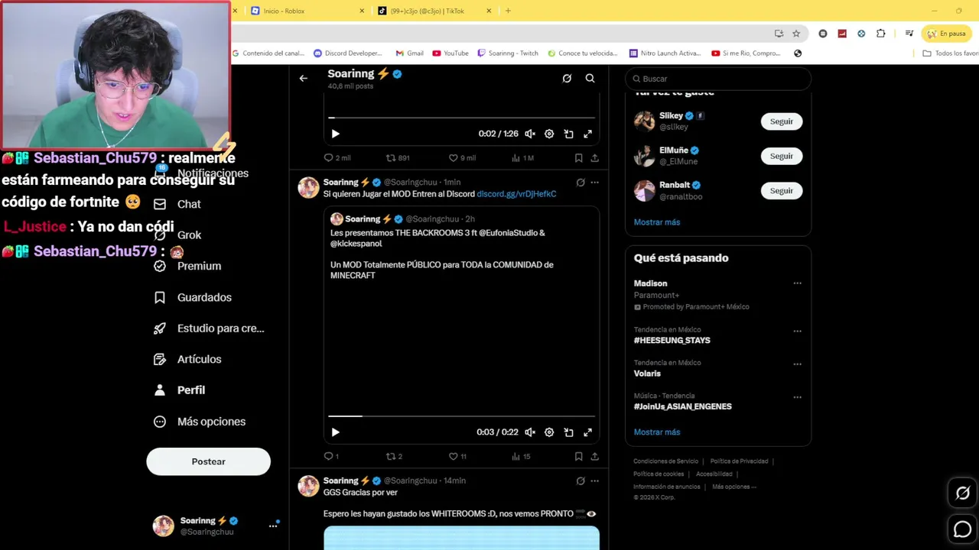The image size is (979, 550).
Task: Play the Backrooms video (0:03 / 0:22)
Action: (335, 432)
